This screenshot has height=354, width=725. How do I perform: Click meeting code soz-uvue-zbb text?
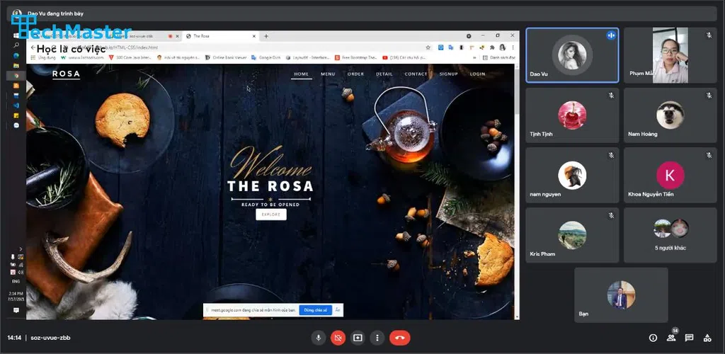coord(50,338)
